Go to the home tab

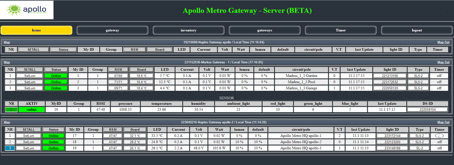tap(36, 30)
